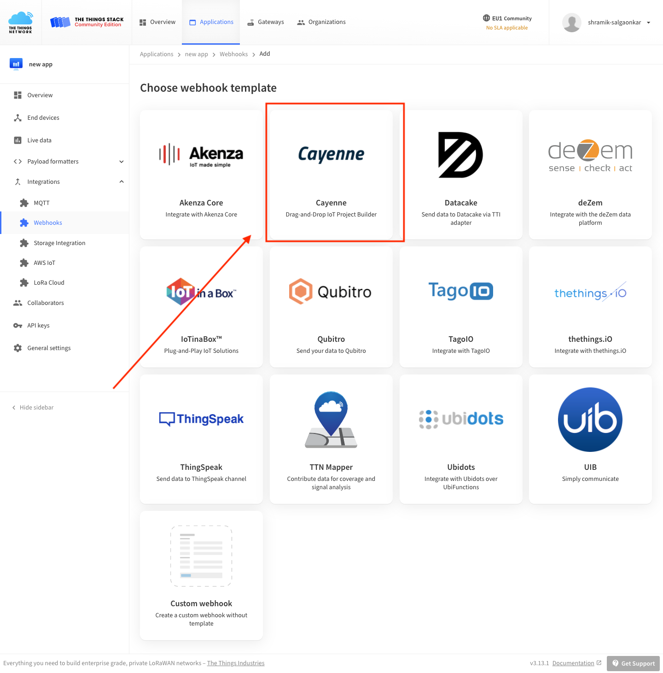663x673 pixels.
Task: Open the Gateways tab
Action: click(265, 22)
